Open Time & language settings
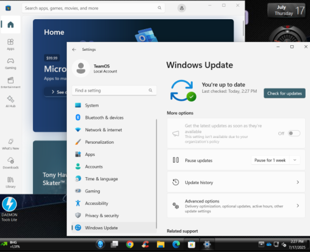 (x=114, y=179)
